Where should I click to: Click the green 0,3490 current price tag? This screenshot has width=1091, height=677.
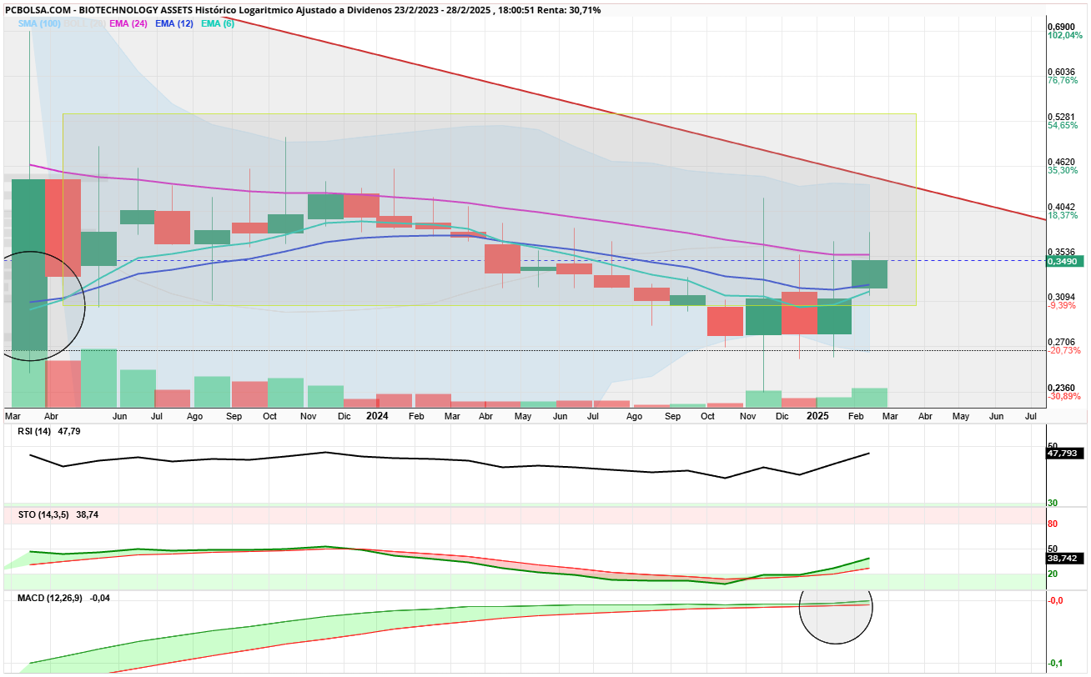click(1063, 262)
